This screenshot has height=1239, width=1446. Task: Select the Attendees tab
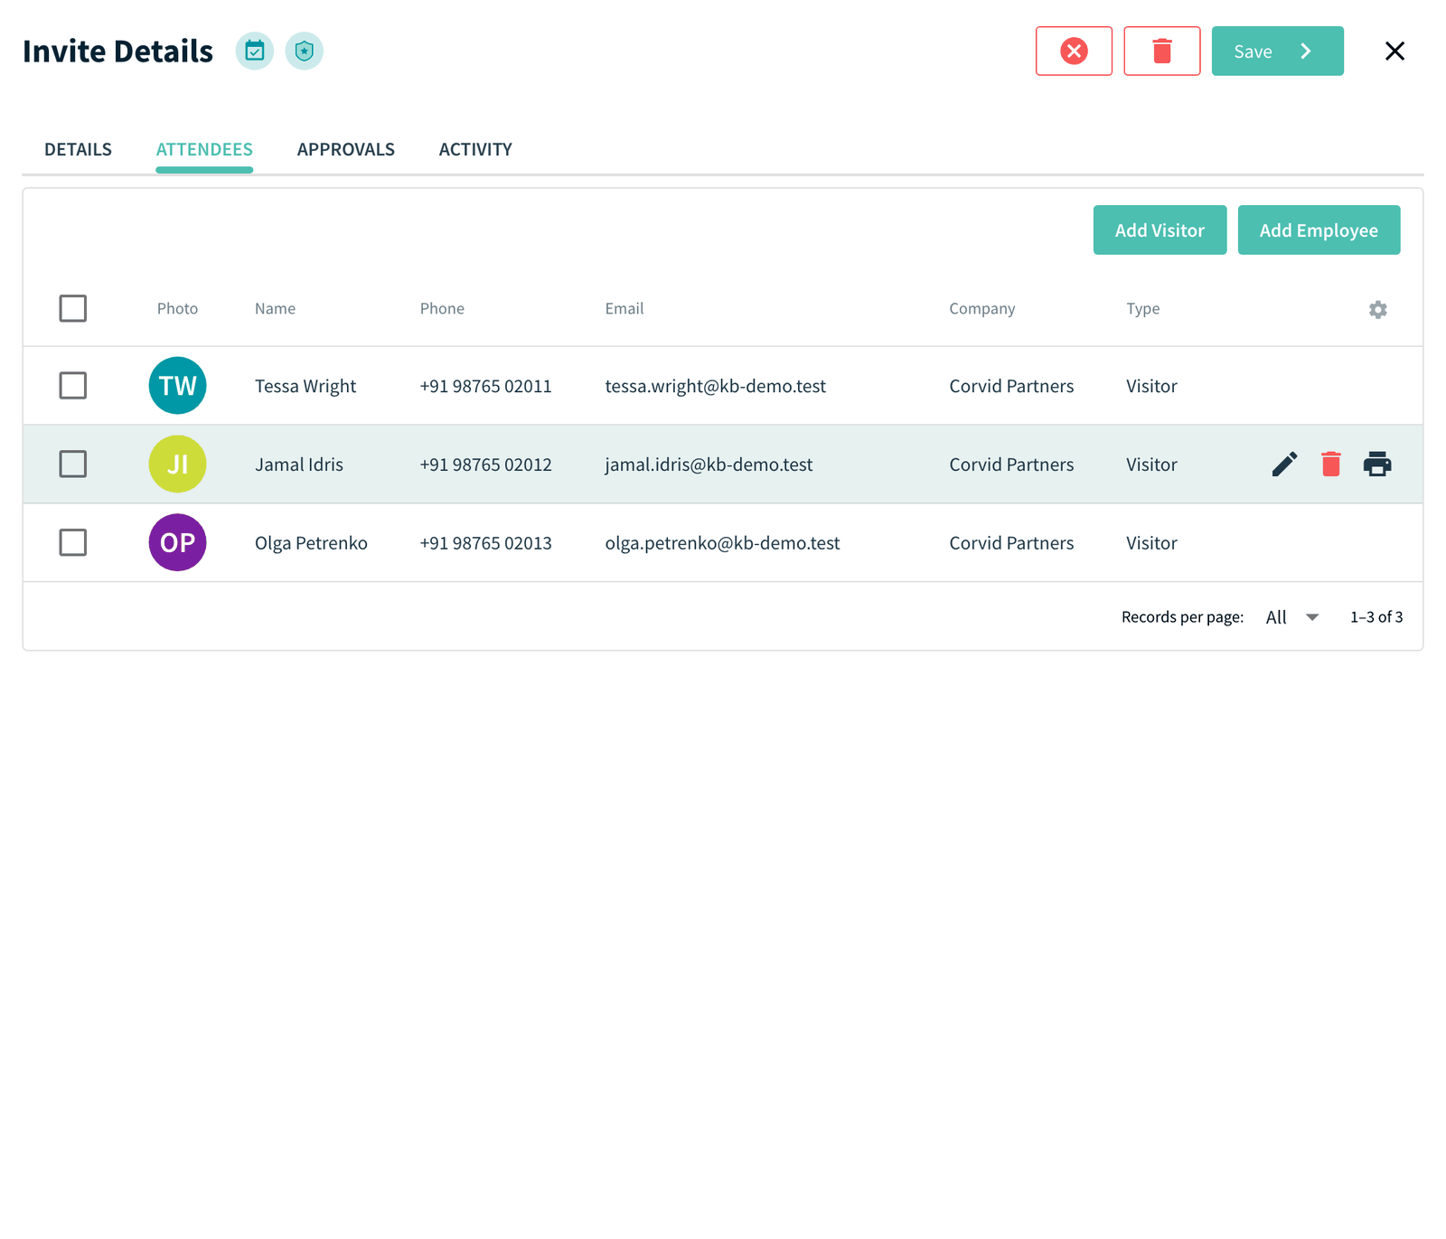coord(204,149)
